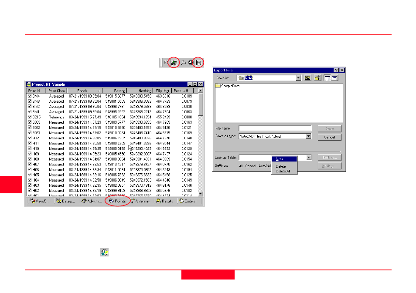Click the scroll up arrow in points list
The width and height of the screenshot is (416, 293).
[x=201, y=91]
